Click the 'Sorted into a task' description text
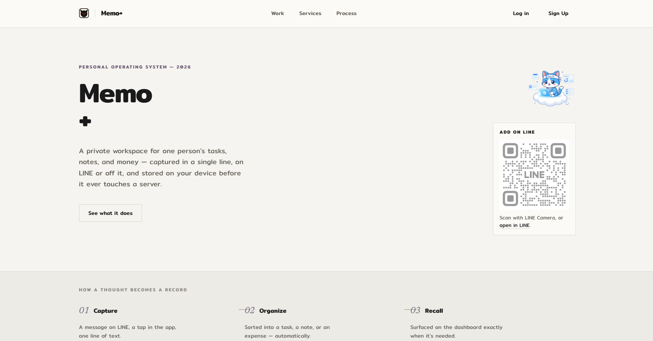 click(x=287, y=332)
